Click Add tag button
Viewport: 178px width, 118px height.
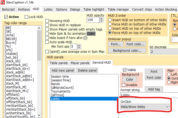pyautogui.click(x=154, y=89)
